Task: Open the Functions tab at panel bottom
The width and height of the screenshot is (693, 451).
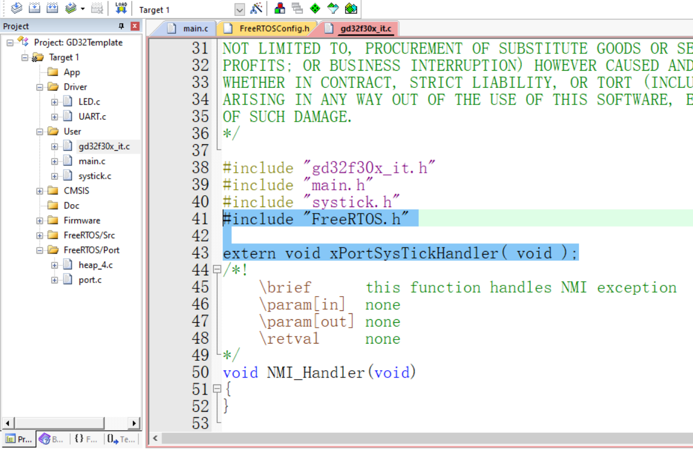Action: [x=86, y=439]
